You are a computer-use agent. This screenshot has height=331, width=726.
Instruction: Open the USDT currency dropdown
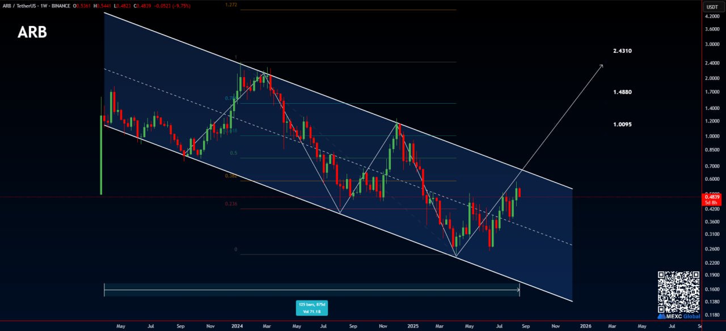(711, 7)
